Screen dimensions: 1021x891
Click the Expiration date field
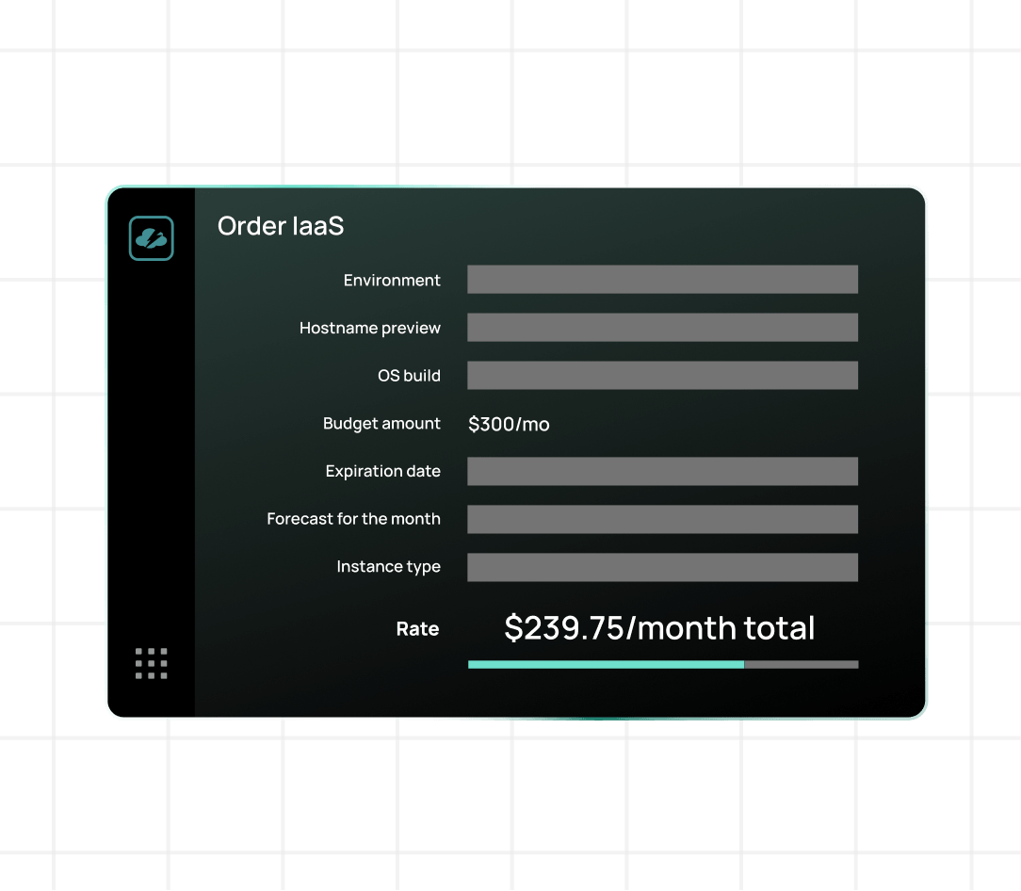click(662, 471)
